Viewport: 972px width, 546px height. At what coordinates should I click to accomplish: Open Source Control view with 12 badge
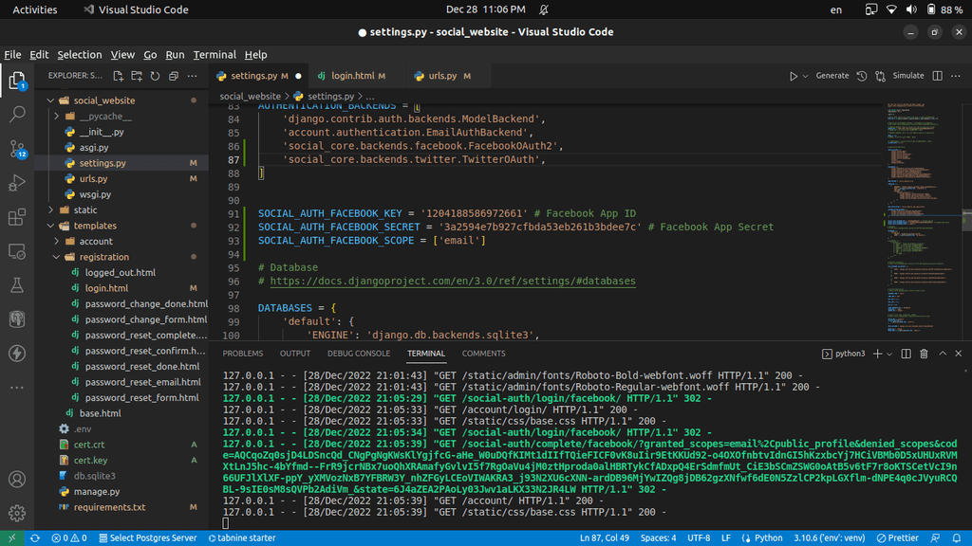point(17,149)
